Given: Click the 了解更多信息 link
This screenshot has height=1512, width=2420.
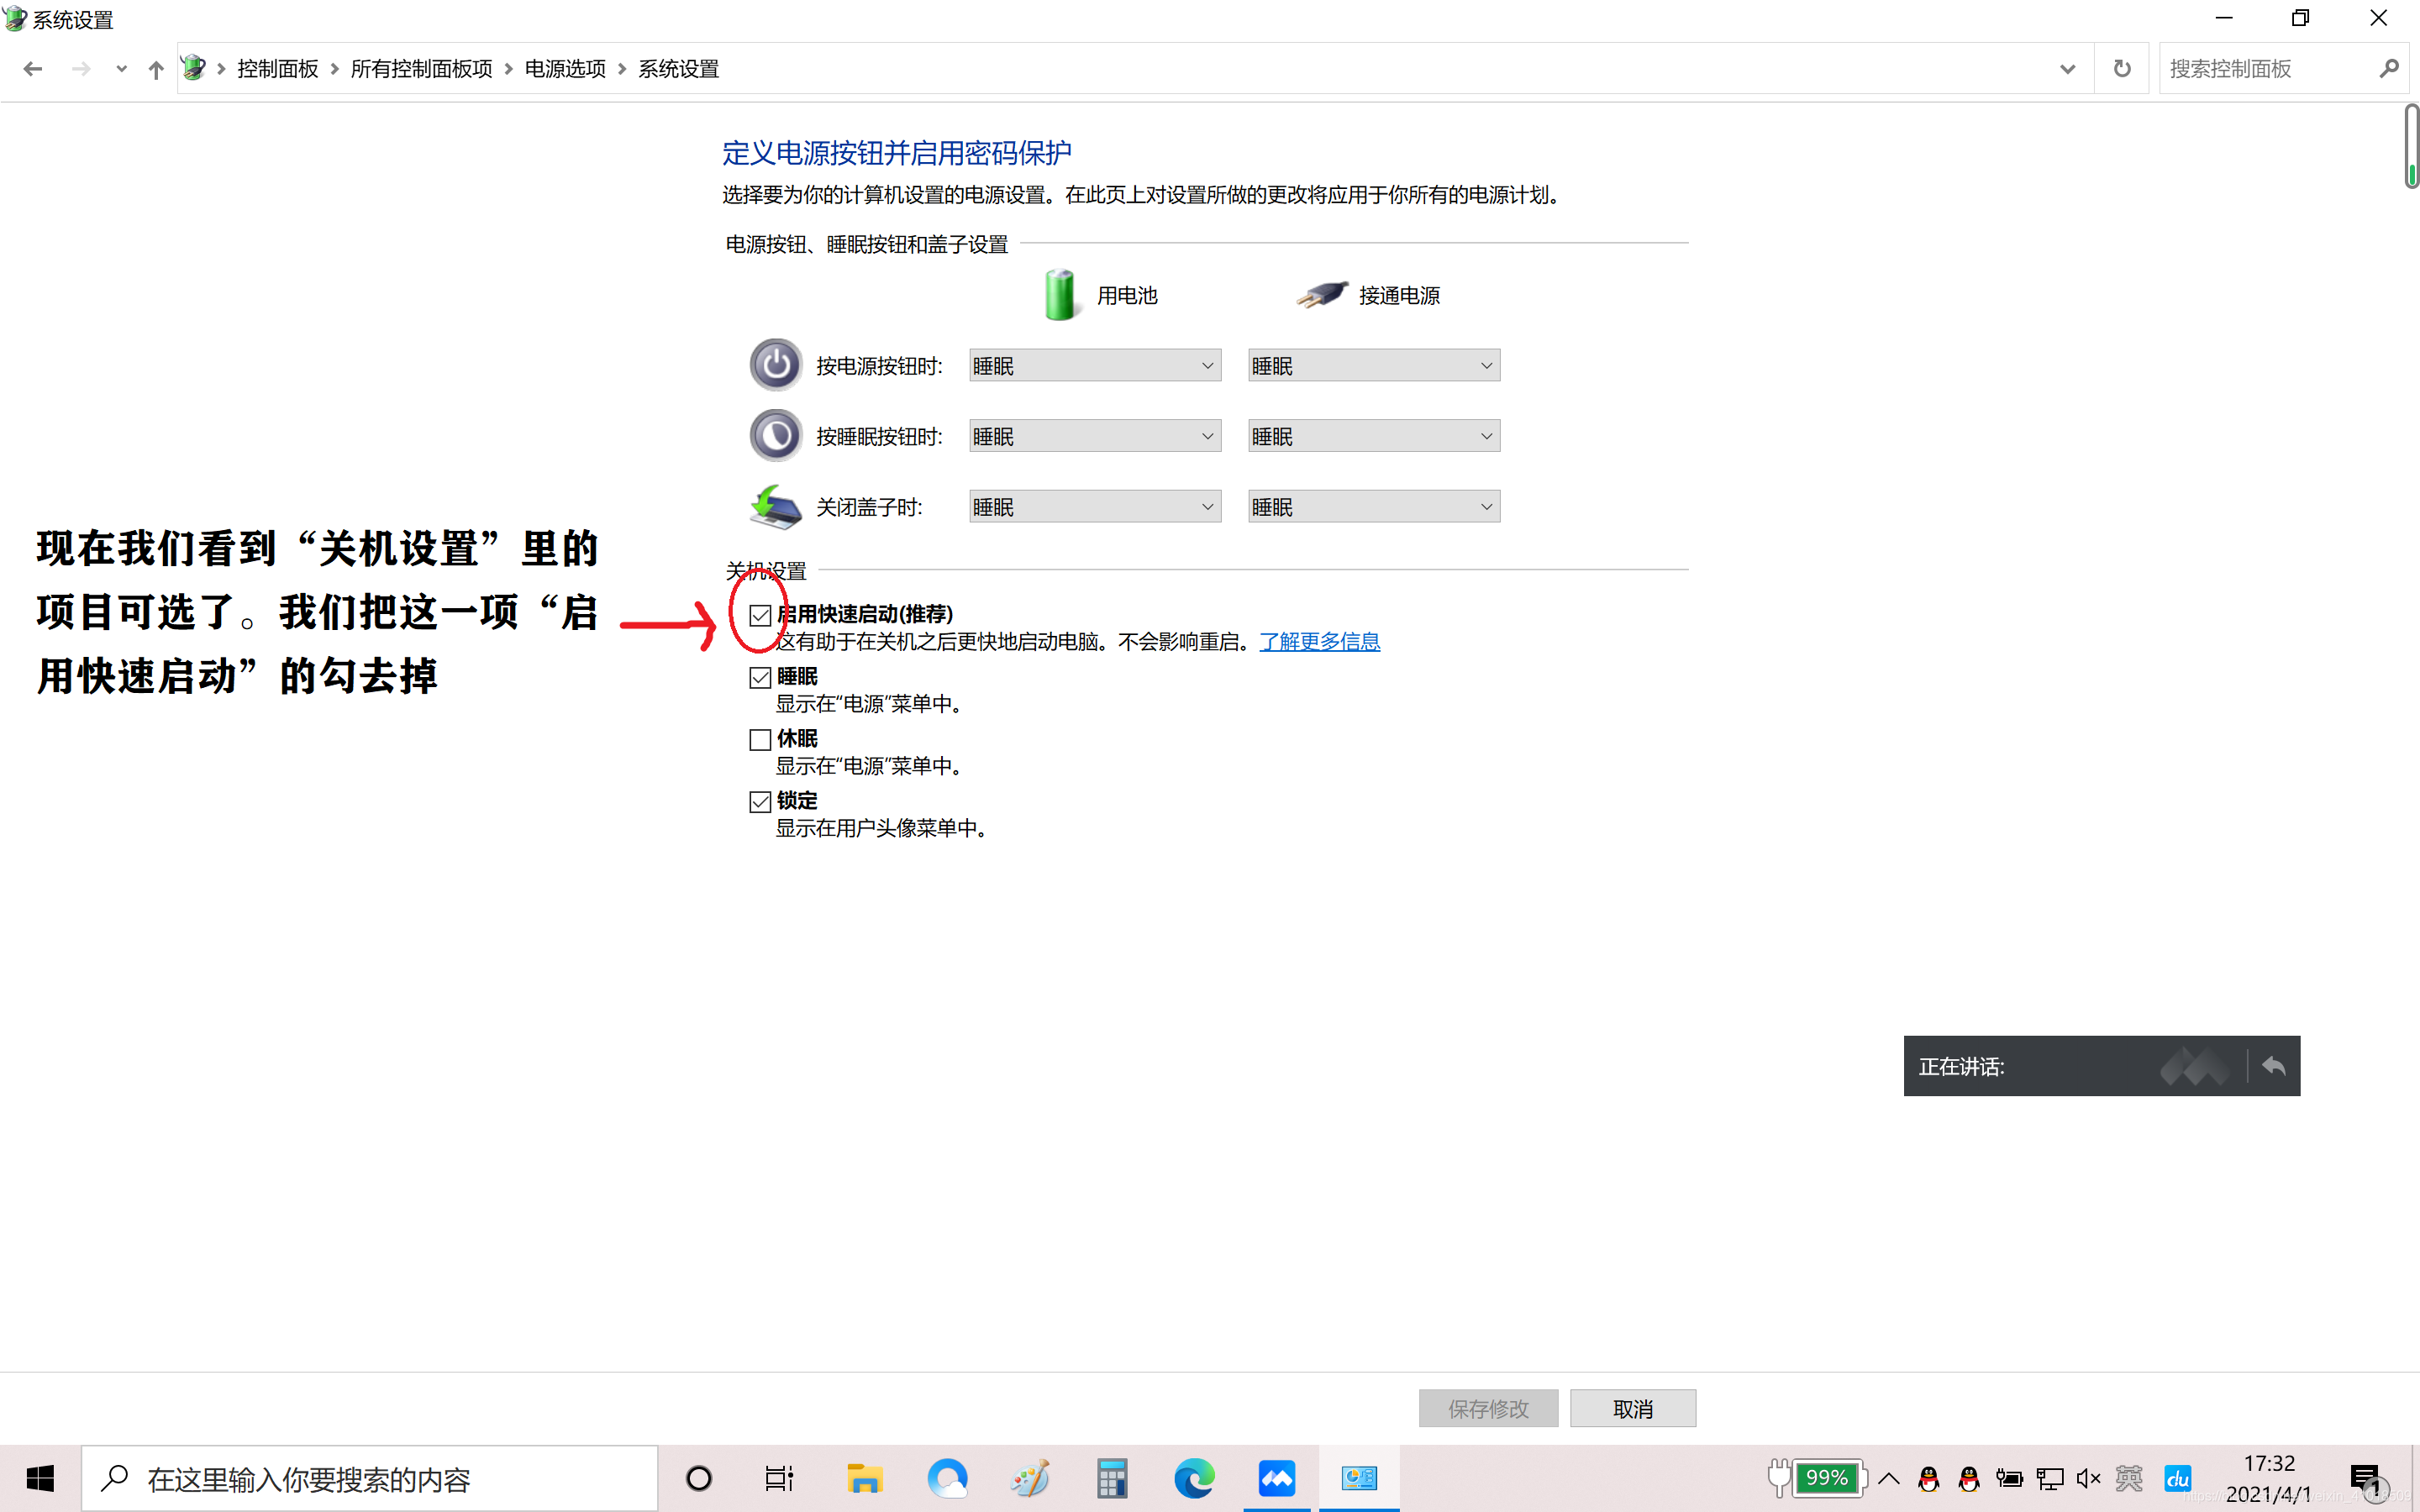Looking at the screenshot, I should pyautogui.click(x=1319, y=642).
